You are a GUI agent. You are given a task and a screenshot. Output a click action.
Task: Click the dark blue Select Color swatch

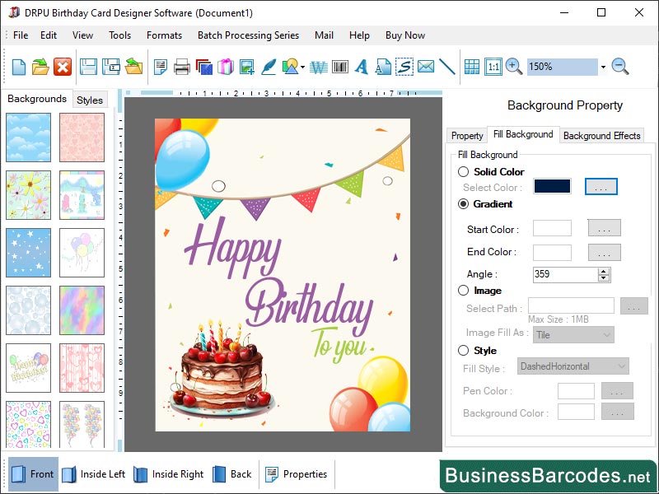coord(551,186)
